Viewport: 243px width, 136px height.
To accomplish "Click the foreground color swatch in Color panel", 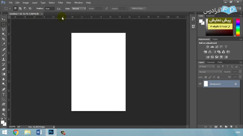I will point(201,21).
